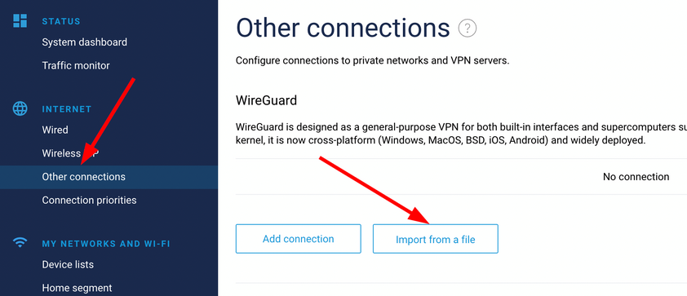687x296 pixels.
Task: Select Wired in Internet section
Action: point(55,130)
